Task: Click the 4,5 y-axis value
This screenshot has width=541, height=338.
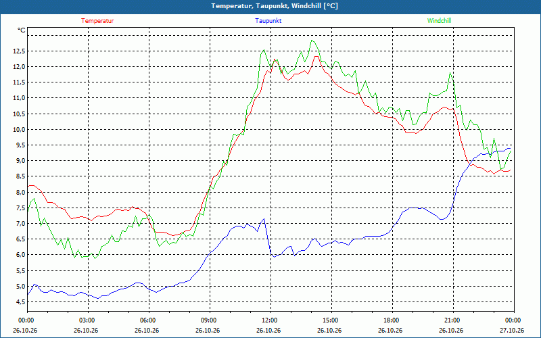Action: pos(20,301)
